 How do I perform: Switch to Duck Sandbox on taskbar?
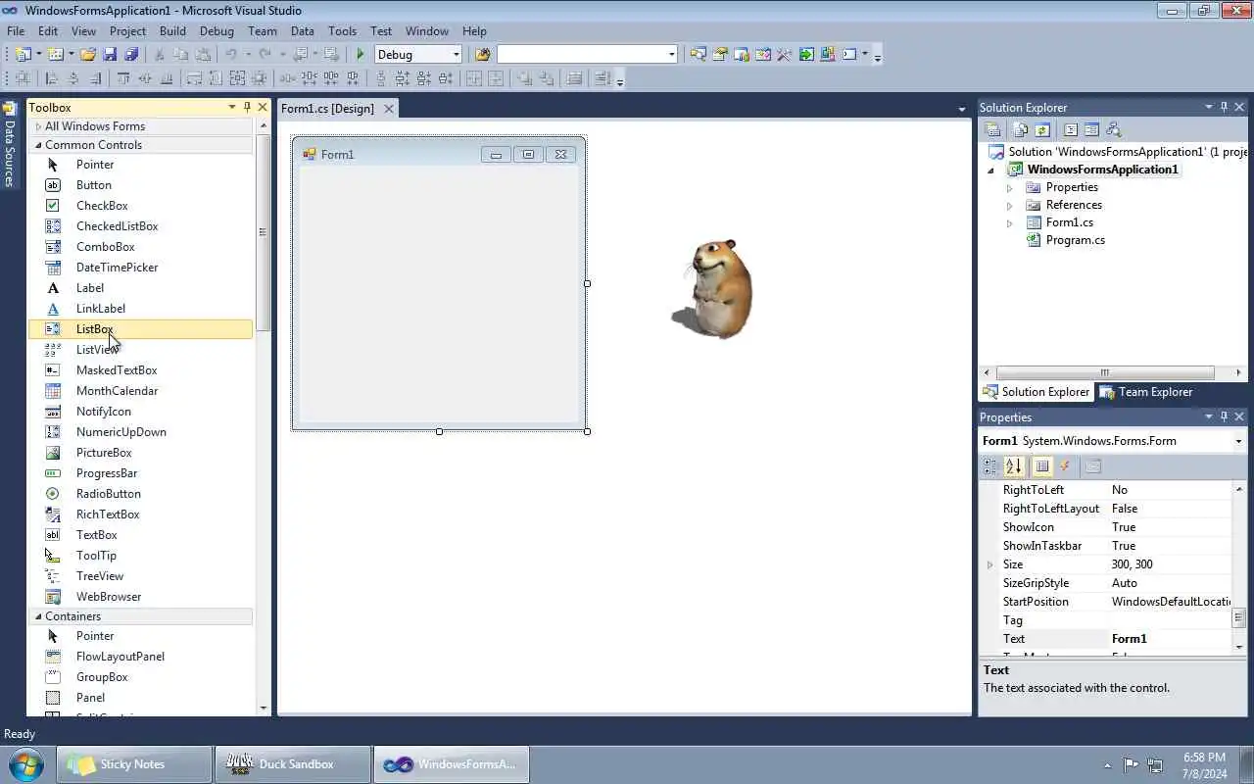point(293,764)
